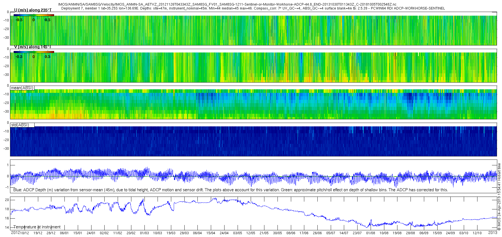502x237 pixels.
Task: Click the '14/07' date tick label
Action: click(344, 233)
